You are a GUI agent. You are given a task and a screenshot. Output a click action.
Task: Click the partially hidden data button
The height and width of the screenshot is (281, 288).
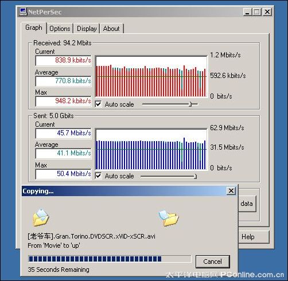click(247, 204)
